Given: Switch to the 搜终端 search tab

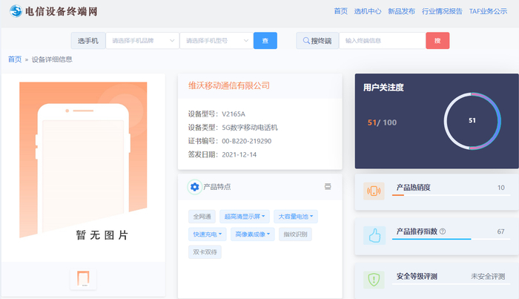Looking at the screenshot, I should coord(317,41).
